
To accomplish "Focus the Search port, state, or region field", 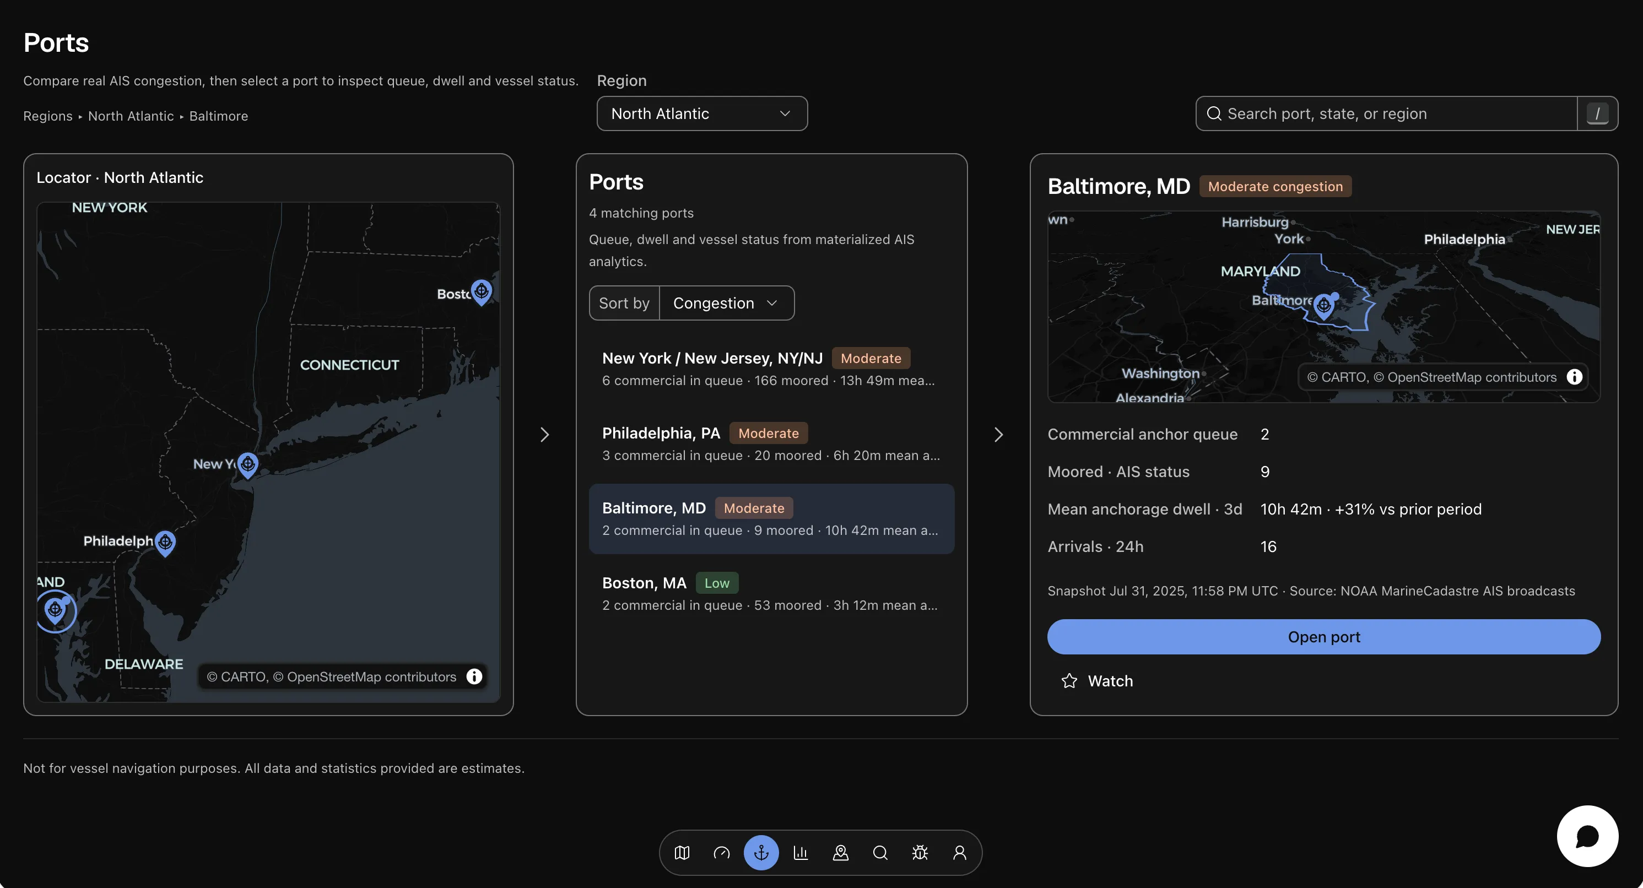I will (1387, 113).
